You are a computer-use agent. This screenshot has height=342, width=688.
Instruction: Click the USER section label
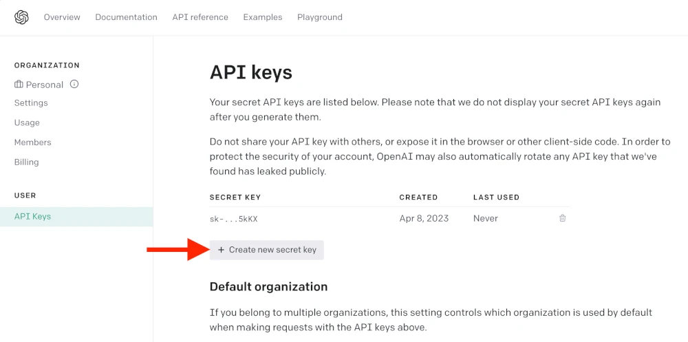25,195
